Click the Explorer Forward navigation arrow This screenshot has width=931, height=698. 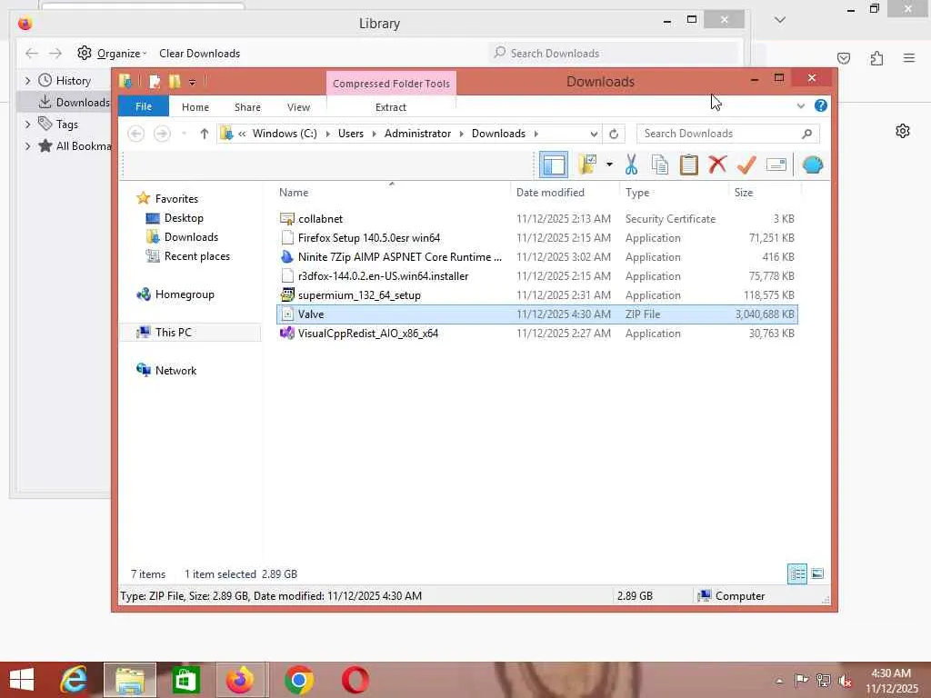(x=162, y=134)
